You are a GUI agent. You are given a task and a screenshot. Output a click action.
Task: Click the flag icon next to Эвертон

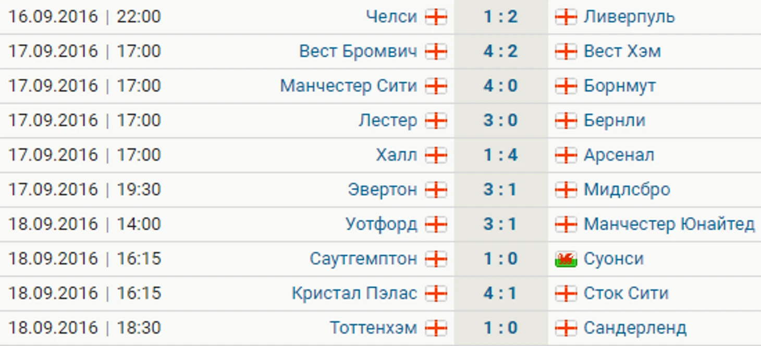(x=436, y=190)
